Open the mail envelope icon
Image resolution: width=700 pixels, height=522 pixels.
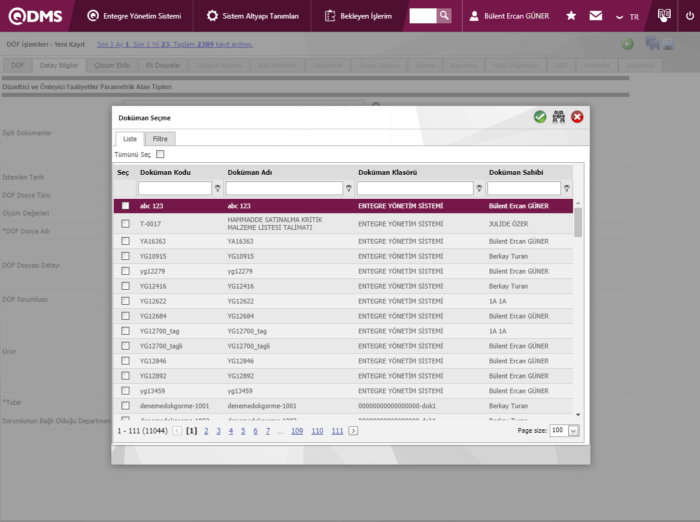coord(595,16)
